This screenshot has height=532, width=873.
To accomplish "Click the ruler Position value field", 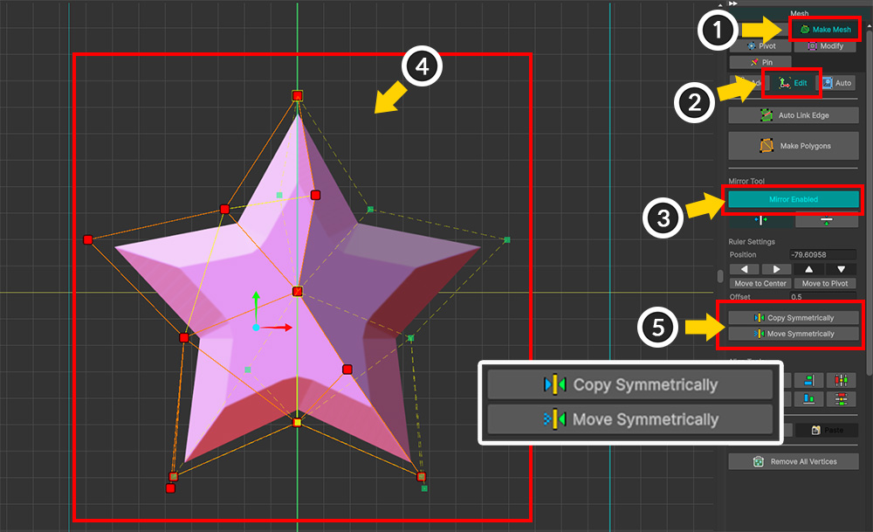I will click(x=822, y=254).
